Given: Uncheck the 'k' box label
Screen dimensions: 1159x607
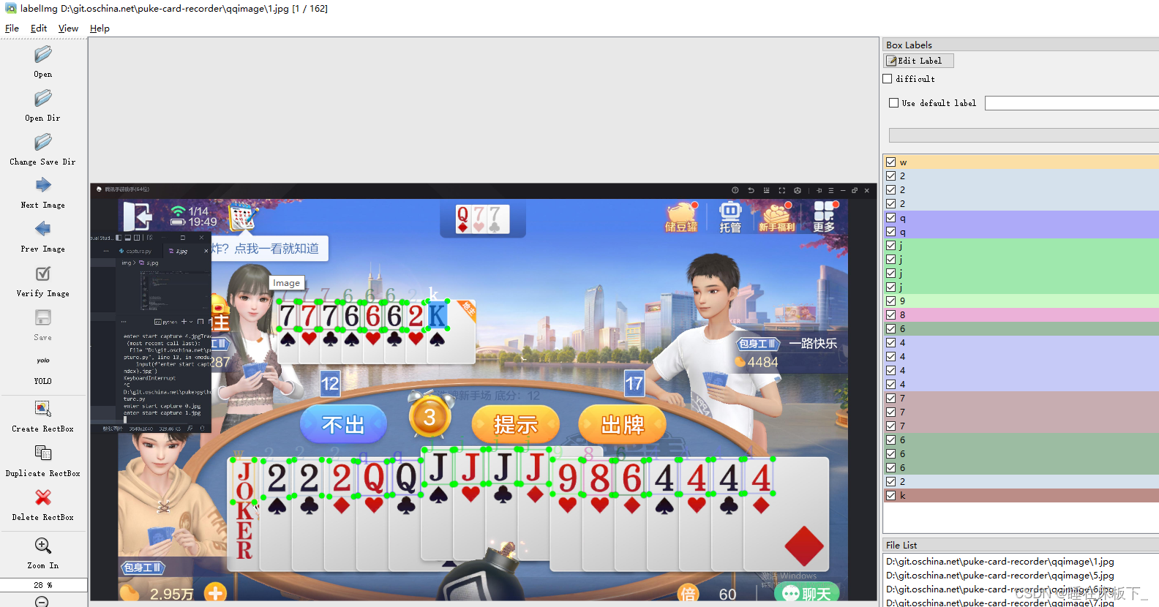Looking at the screenshot, I should tap(890, 496).
